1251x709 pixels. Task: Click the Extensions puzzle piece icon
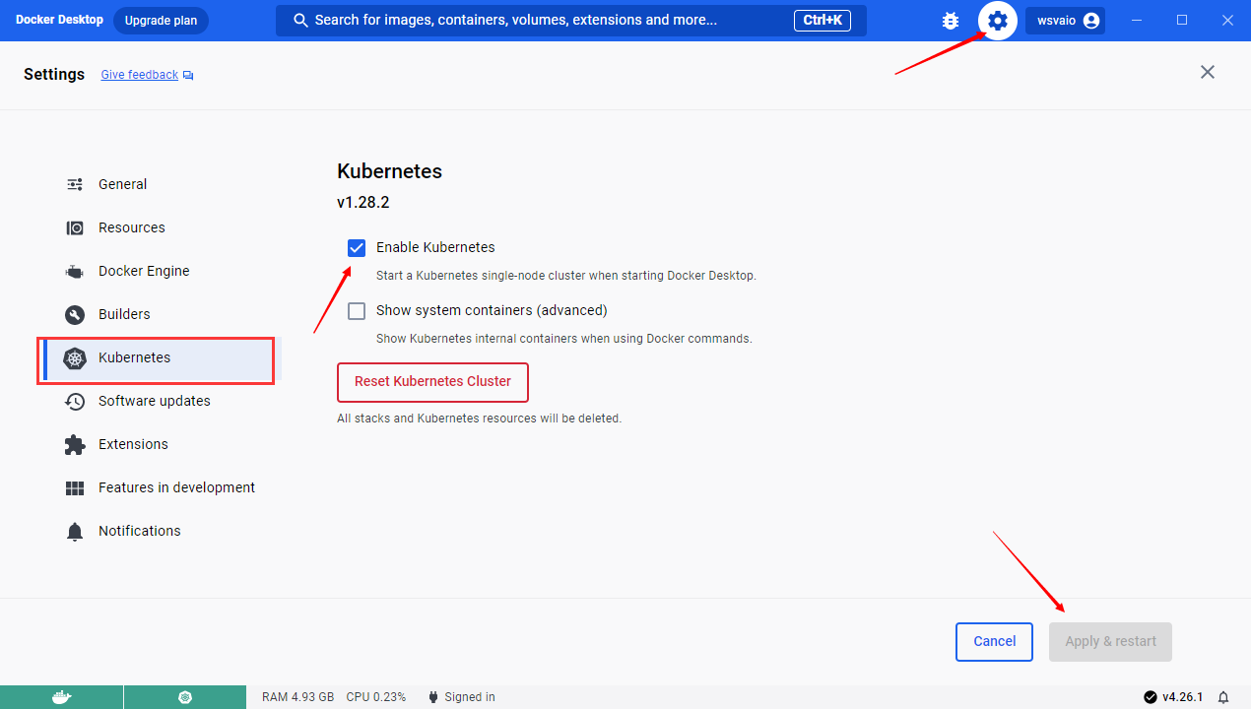click(x=75, y=444)
